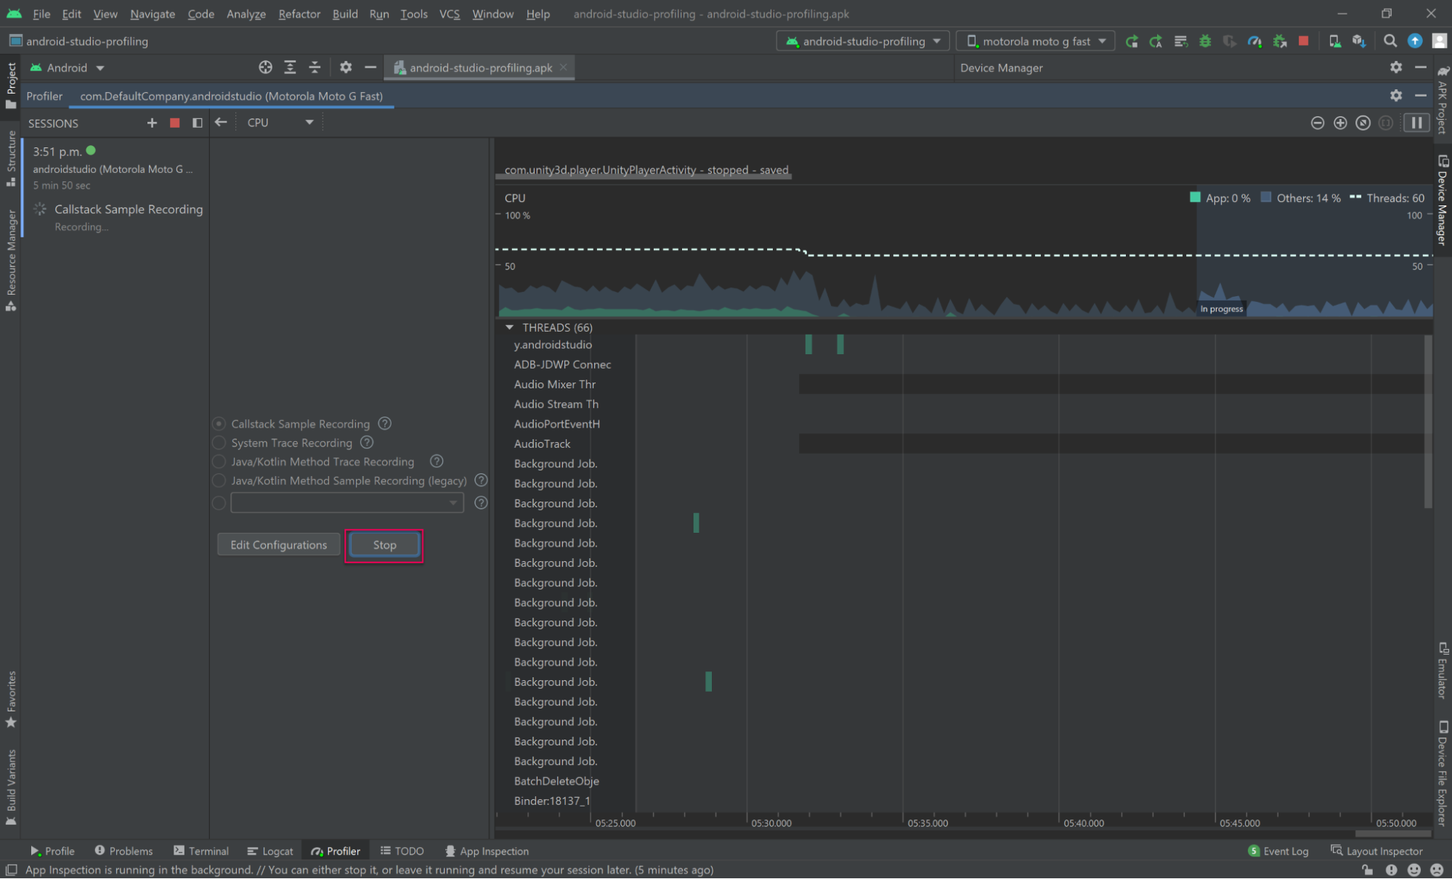Pause the live profiler timeline
This screenshot has width=1452, height=879.
[1416, 123]
